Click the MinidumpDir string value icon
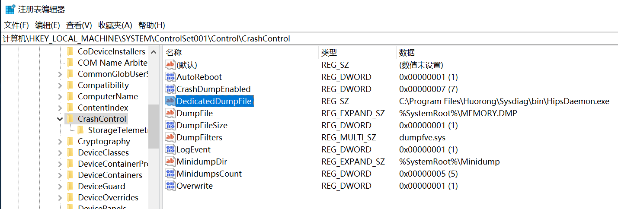 pos(170,162)
